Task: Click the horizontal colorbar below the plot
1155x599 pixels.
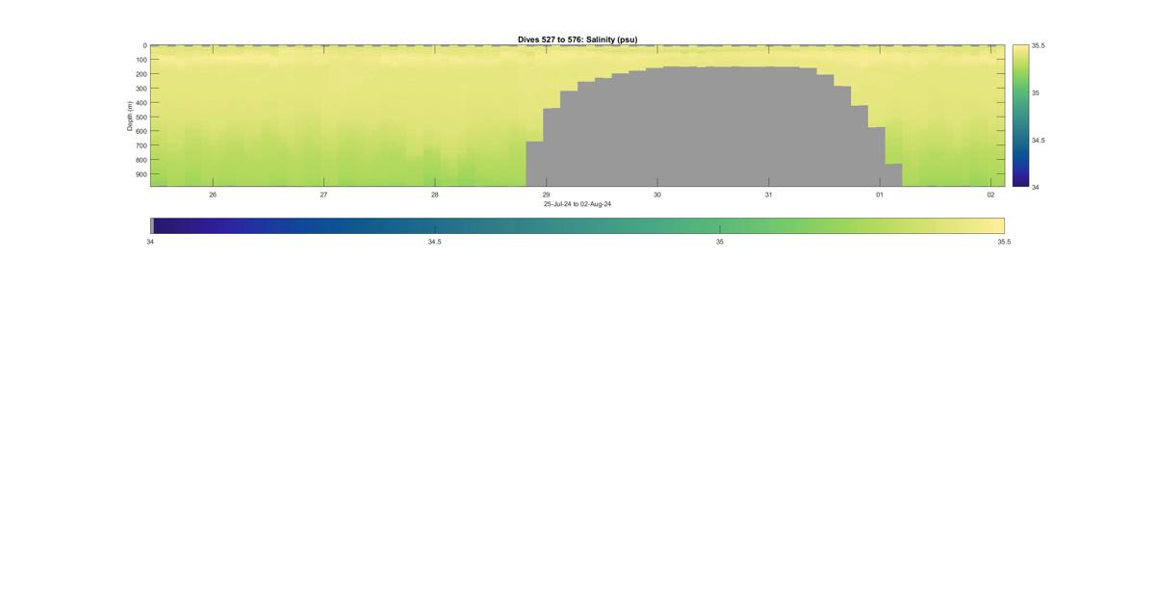Action: (577, 225)
